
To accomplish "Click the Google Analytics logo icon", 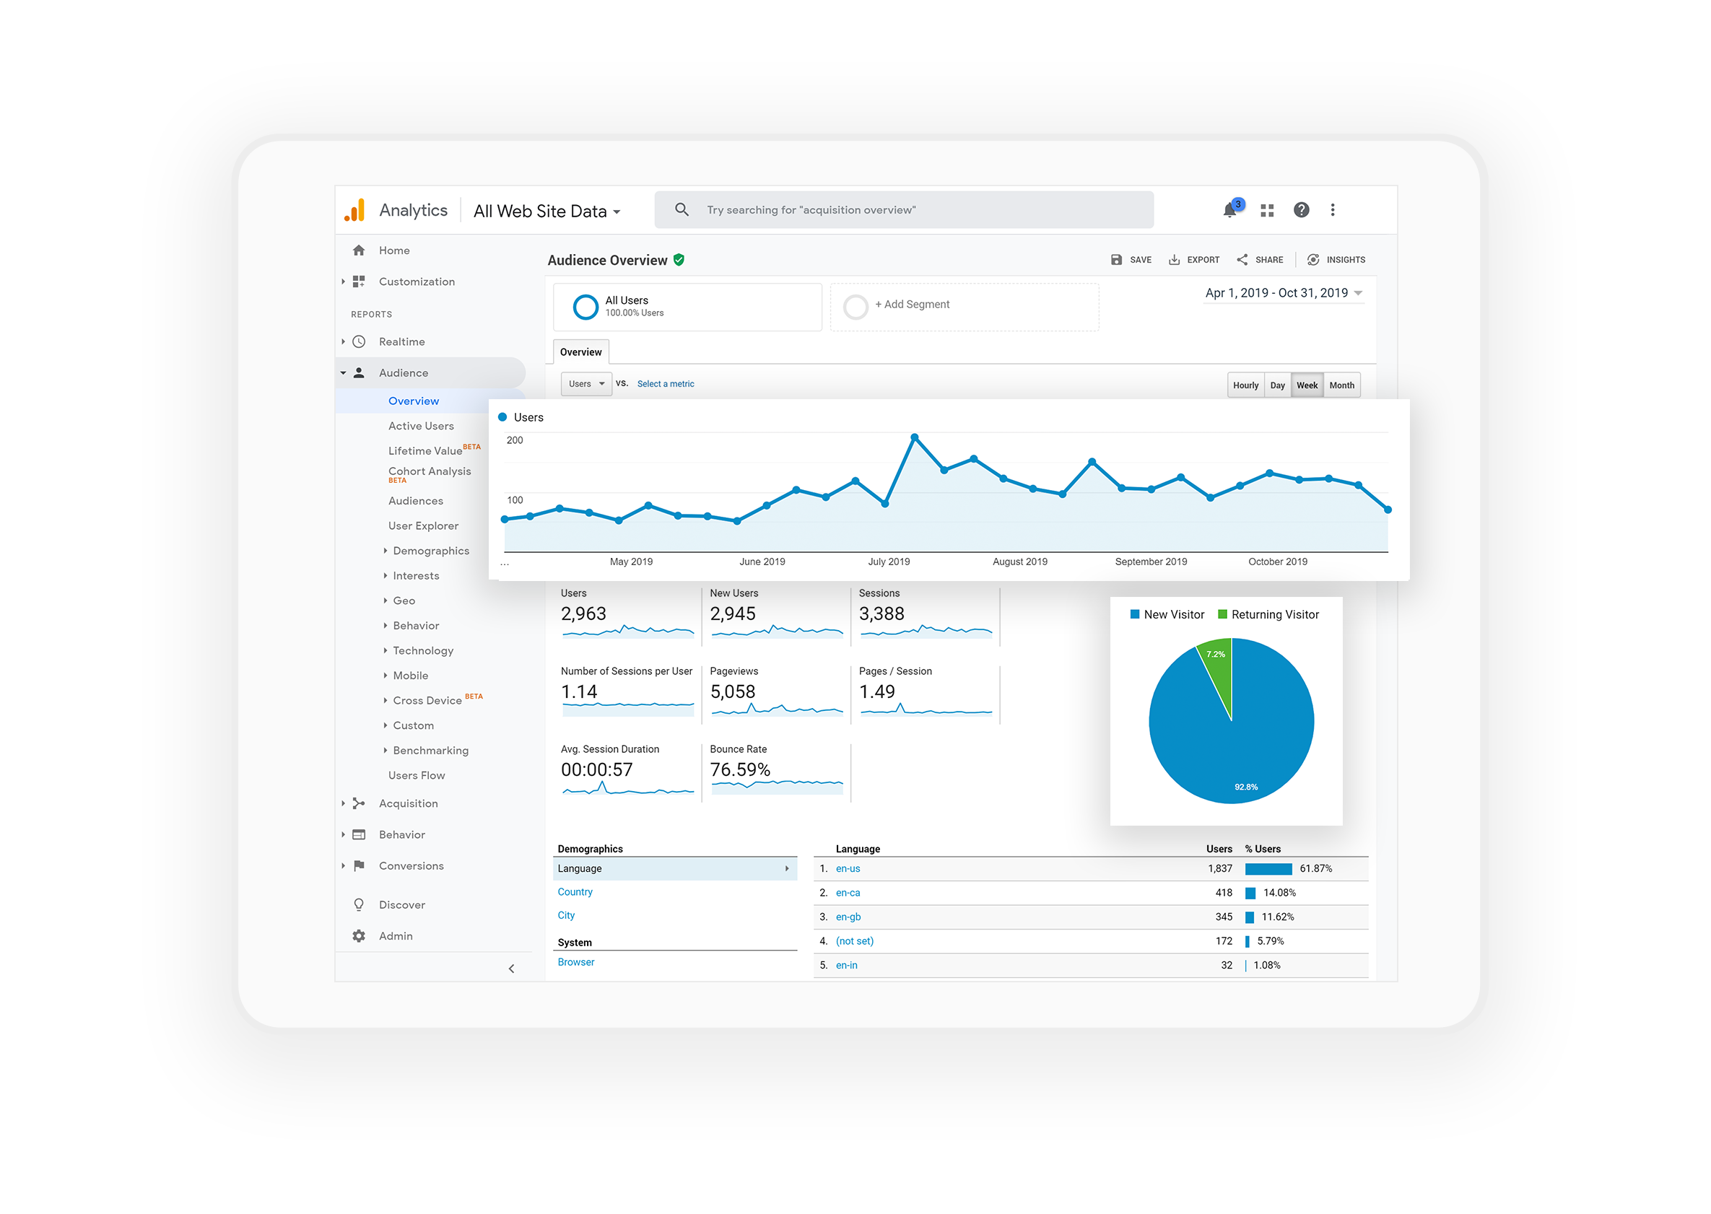I will [354, 210].
